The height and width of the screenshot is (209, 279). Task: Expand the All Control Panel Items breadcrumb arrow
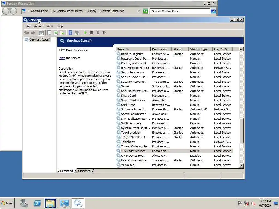point(85,11)
